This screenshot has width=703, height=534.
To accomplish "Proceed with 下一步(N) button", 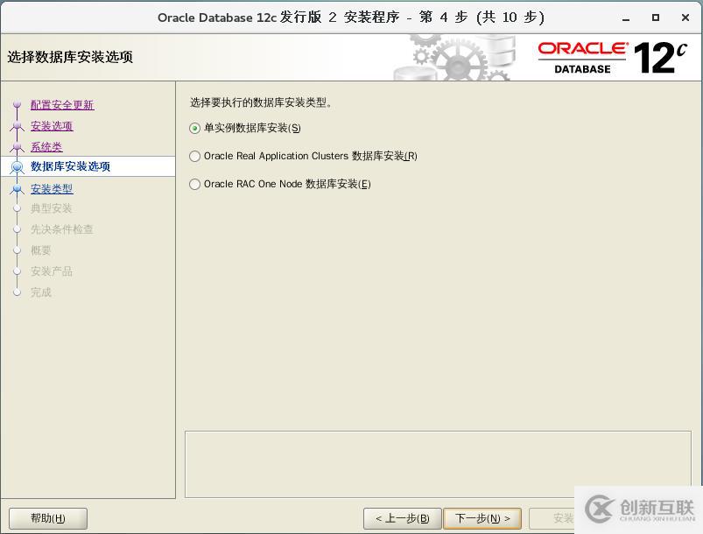I will click(482, 519).
